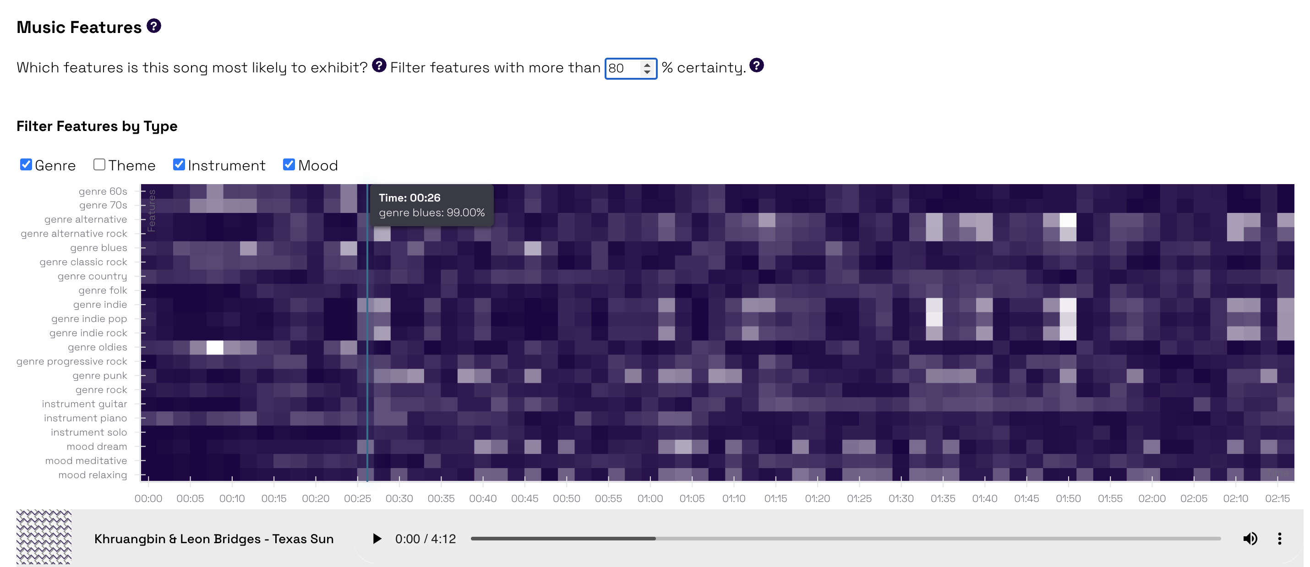Uncheck the Instrument filter checkbox

[179, 164]
